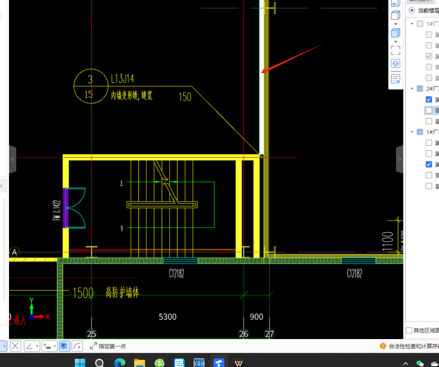Open the Windows Start menu
Viewport: 439px width, 367px height.
point(80,363)
